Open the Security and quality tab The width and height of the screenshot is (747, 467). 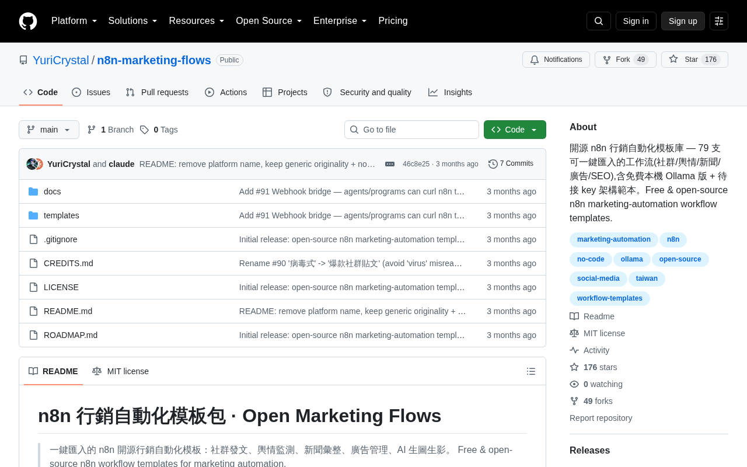(x=367, y=92)
